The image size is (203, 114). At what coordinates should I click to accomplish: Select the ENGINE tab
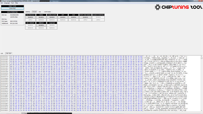tap(35, 12)
